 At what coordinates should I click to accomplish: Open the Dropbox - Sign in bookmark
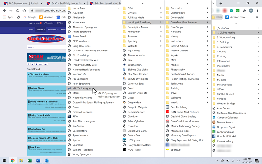(x=236, y=127)
